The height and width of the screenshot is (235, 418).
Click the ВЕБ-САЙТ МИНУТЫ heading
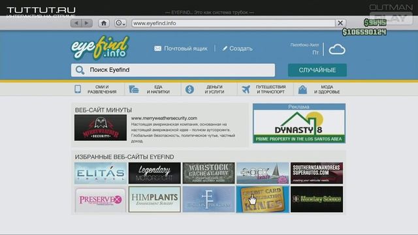point(103,110)
